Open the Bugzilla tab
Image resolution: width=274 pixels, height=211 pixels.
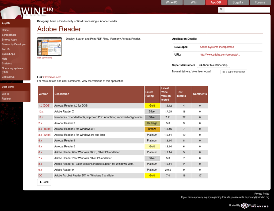pyautogui.click(x=238, y=2)
